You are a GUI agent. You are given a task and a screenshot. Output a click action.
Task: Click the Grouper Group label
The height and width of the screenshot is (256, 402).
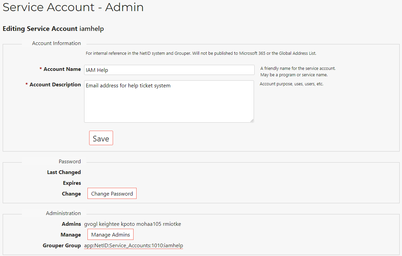click(x=62, y=246)
